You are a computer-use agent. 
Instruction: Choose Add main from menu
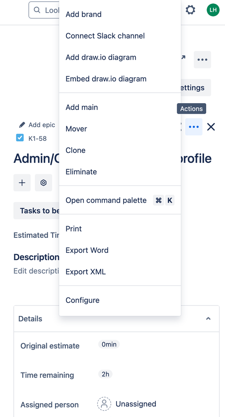120,107
